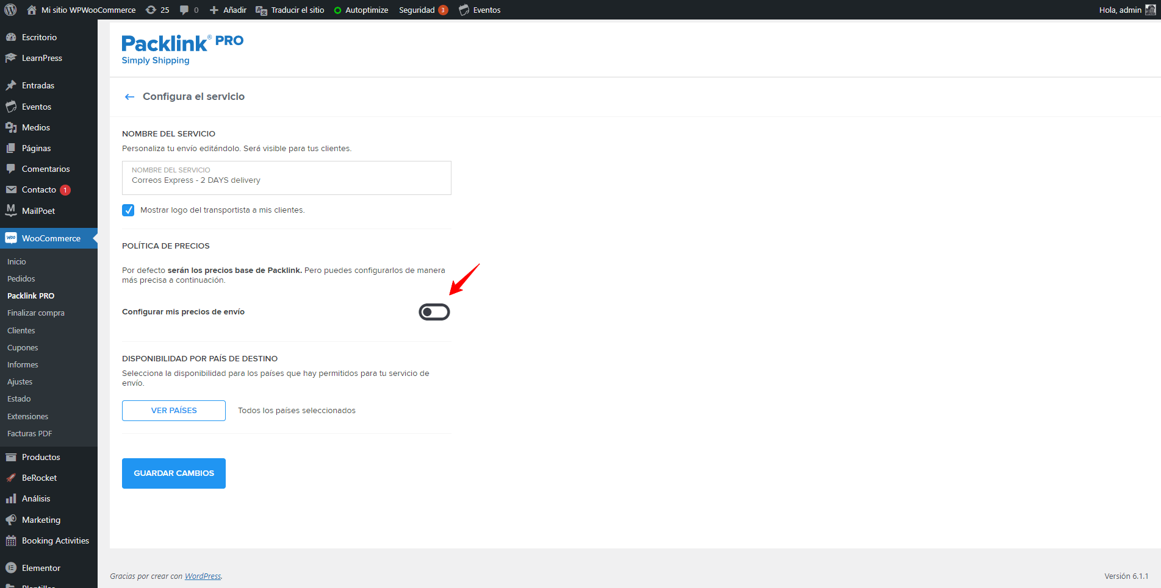Click the WooCommerce Woo icon
This screenshot has width=1161, height=588.
pyautogui.click(x=11, y=238)
